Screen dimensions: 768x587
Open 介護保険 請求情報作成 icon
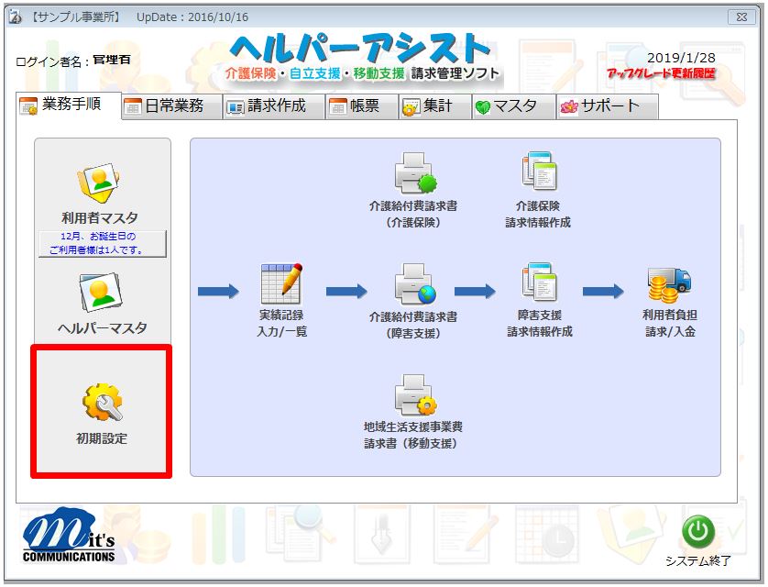538,172
